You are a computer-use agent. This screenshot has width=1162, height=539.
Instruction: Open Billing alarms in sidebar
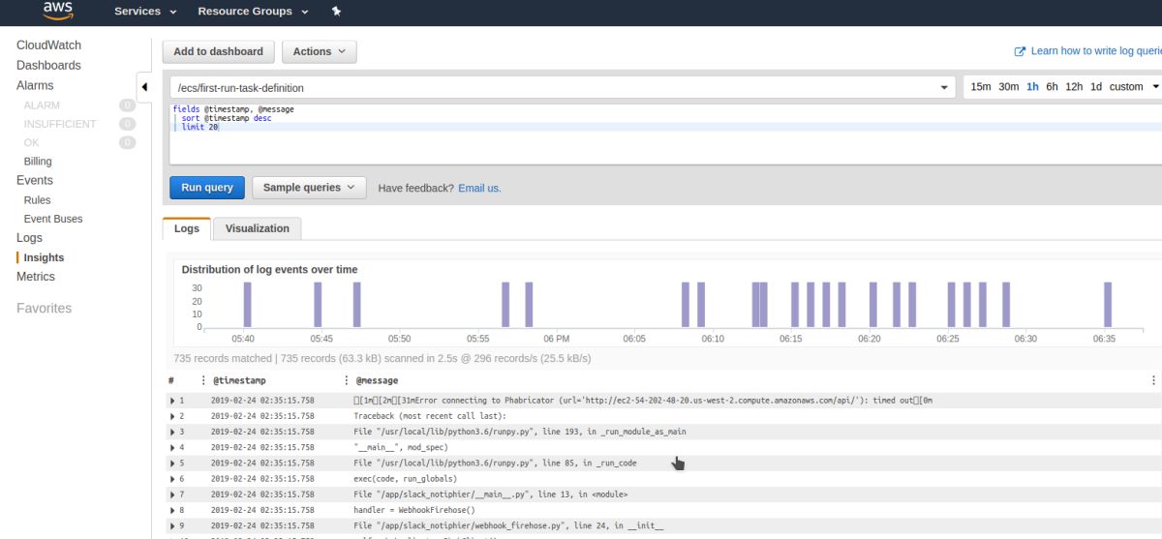[38, 162]
